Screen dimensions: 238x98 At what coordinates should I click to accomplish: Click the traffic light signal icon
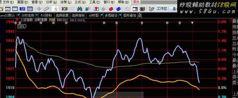(64, 9)
